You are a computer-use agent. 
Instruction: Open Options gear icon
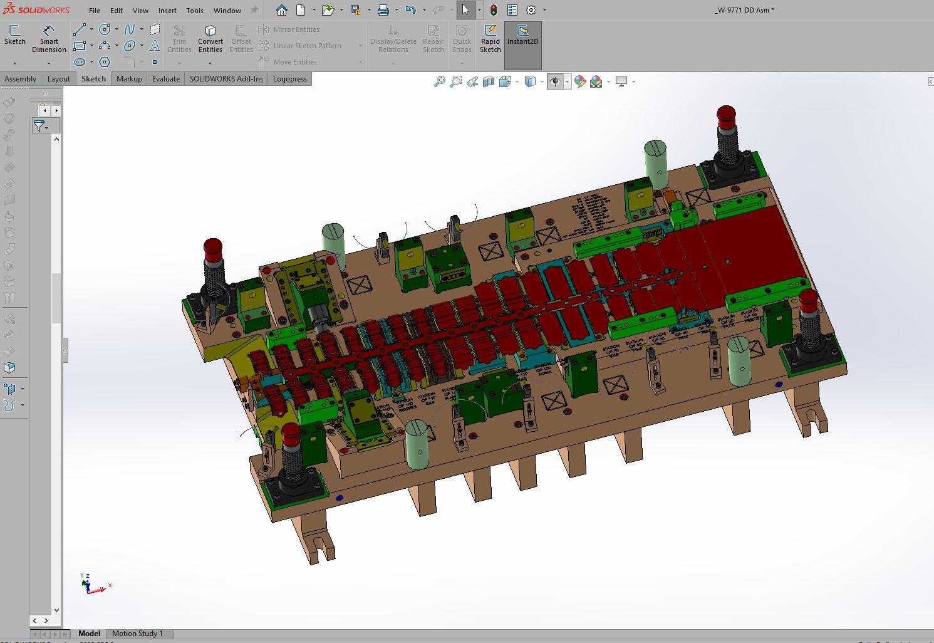(x=531, y=10)
